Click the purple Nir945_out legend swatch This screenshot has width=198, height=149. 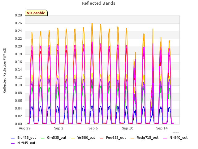[13, 143]
